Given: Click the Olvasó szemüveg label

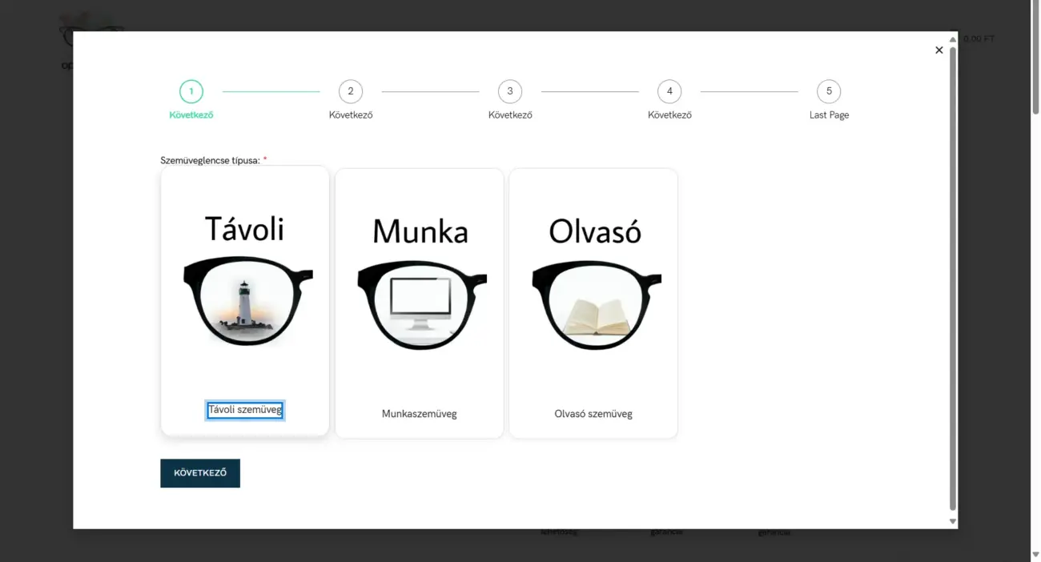Looking at the screenshot, I should pyautogui.click(x=593, y=414).
